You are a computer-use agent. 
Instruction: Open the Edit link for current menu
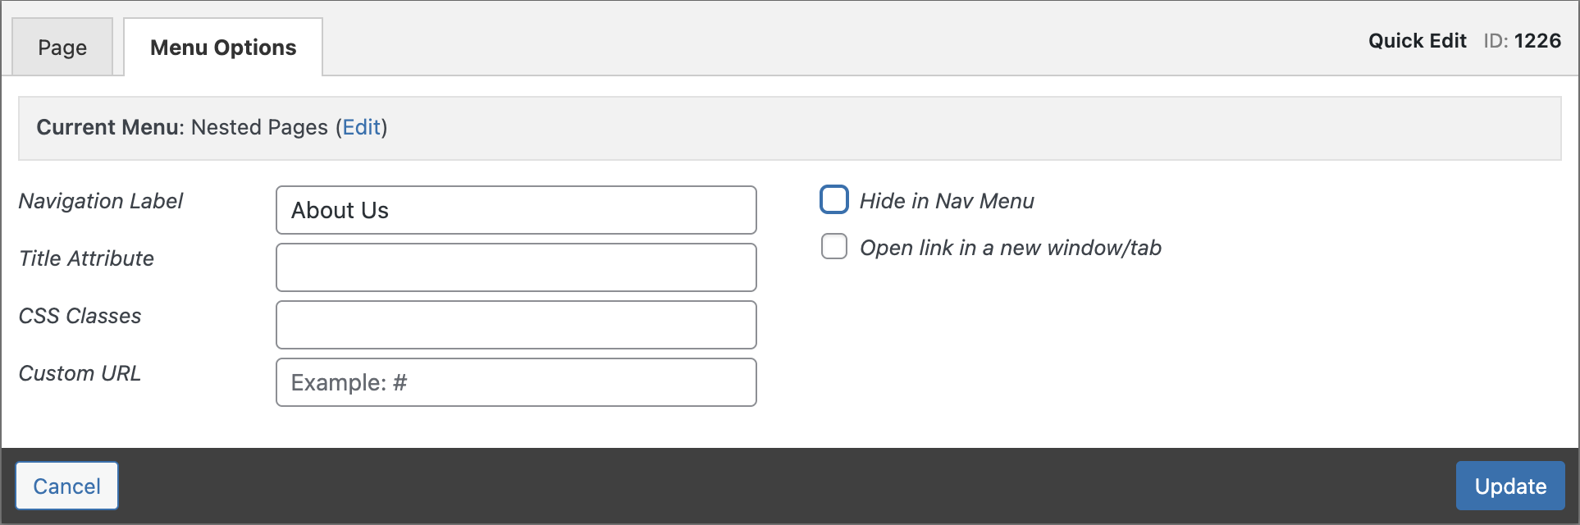pos(361,127)
